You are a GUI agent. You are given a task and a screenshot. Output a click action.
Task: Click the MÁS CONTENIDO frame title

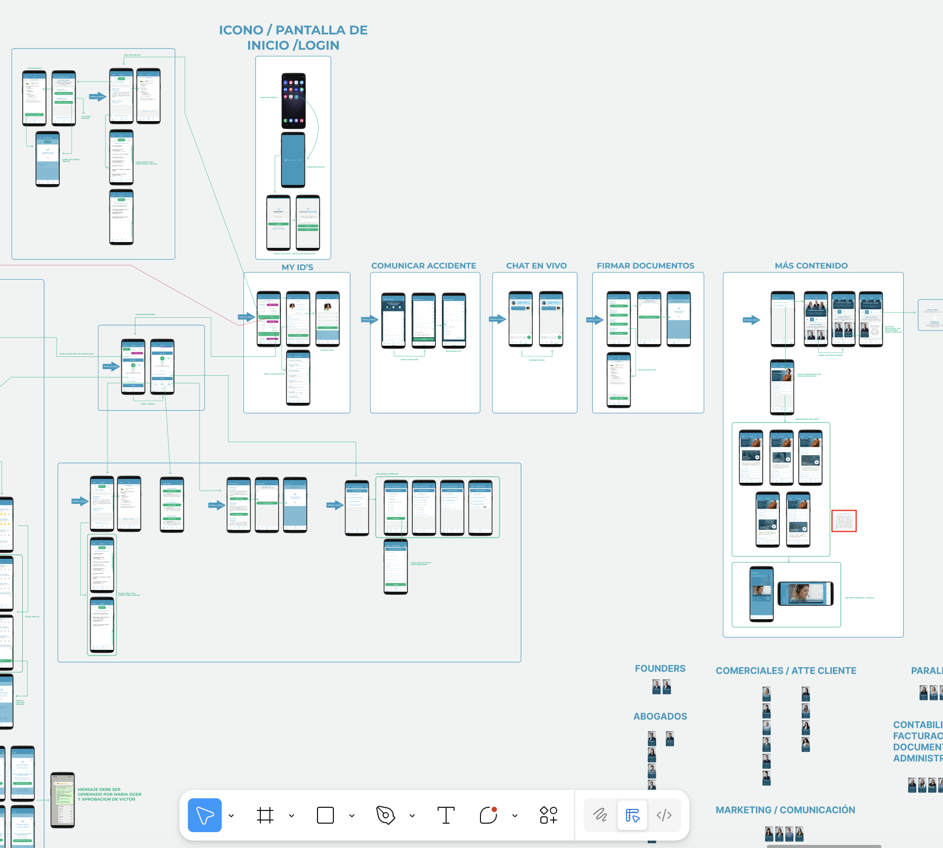(x=812, y=265)
